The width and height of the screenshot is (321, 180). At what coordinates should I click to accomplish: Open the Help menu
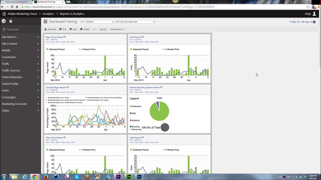point(308,14)
